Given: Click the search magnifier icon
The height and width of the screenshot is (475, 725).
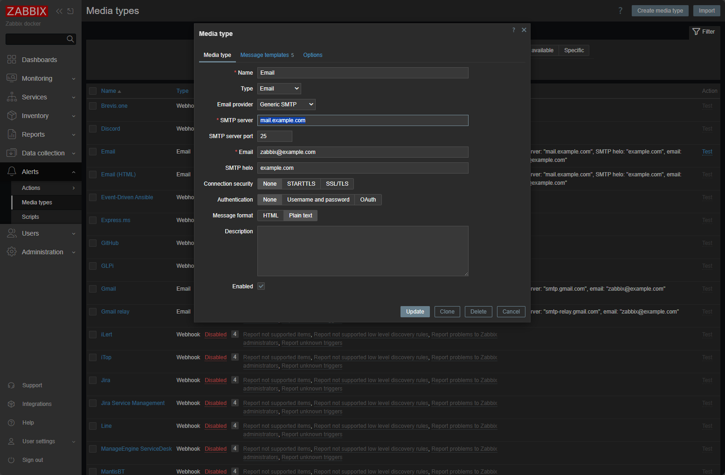Looking at the screenshot, I should click(70, 39).
